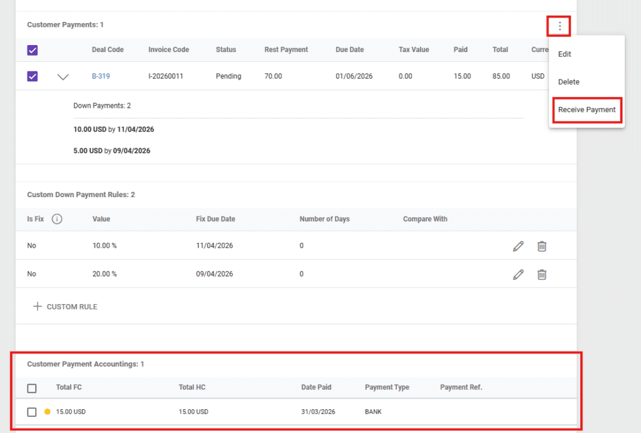Edit the 10.00 % down payment rule
This screenshot has width=641, height=433.
click(x=518, y=246)
